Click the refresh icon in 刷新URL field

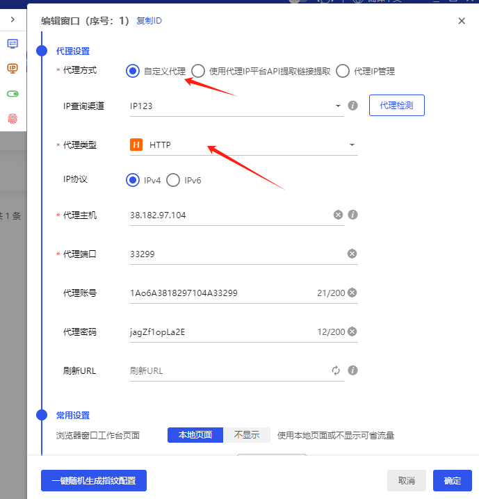pyautogui.click(x=336, y=370)
